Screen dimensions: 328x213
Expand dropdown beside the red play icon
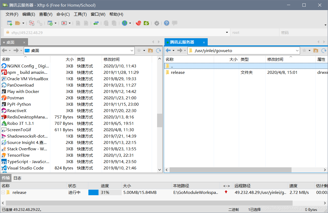click(x=69, y=23)
